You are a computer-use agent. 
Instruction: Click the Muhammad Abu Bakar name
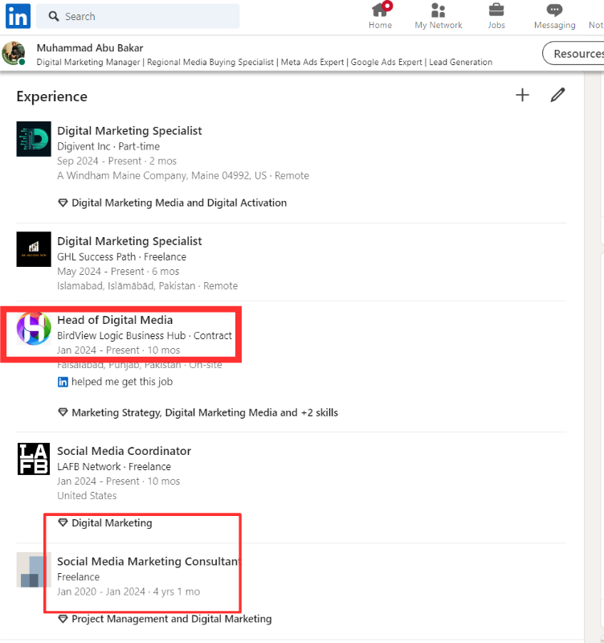pyautogui.click(x=90, y=48)
